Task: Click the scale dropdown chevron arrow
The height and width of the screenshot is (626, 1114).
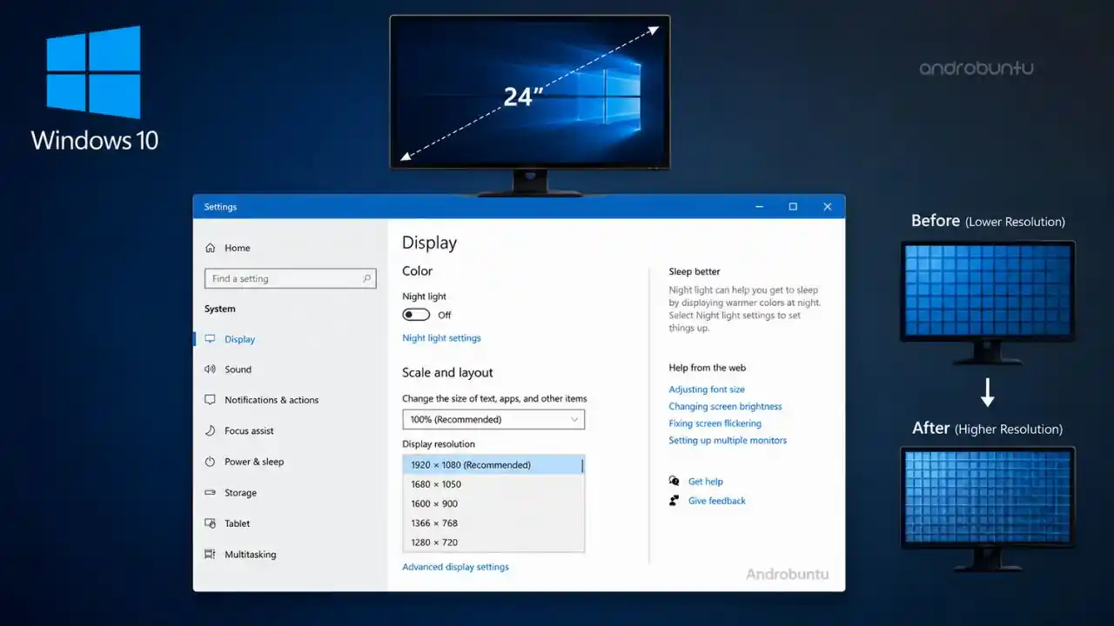Action: tap(574, 419)
